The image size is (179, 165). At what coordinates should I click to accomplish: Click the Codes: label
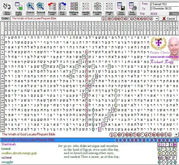[6, 19]
